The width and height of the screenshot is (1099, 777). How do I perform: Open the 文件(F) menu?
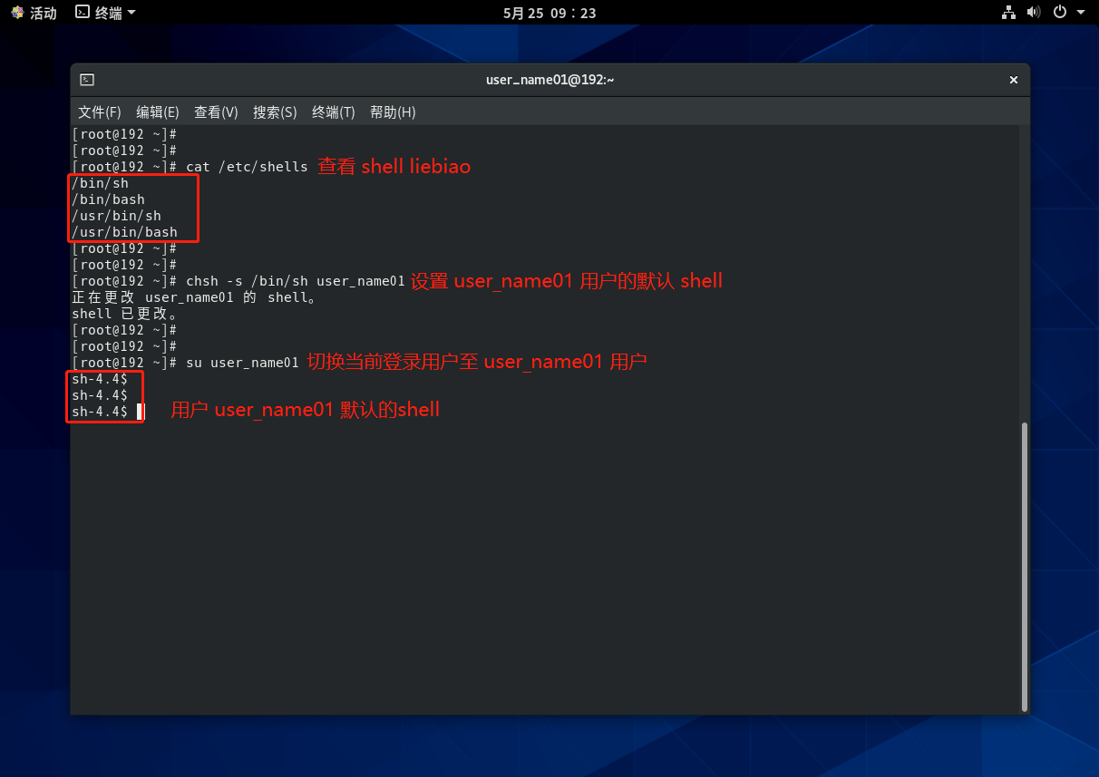pos(100,112)
